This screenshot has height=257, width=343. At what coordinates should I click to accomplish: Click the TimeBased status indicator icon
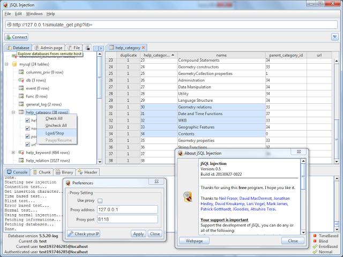pyautogui.click(x=315, y=235)
